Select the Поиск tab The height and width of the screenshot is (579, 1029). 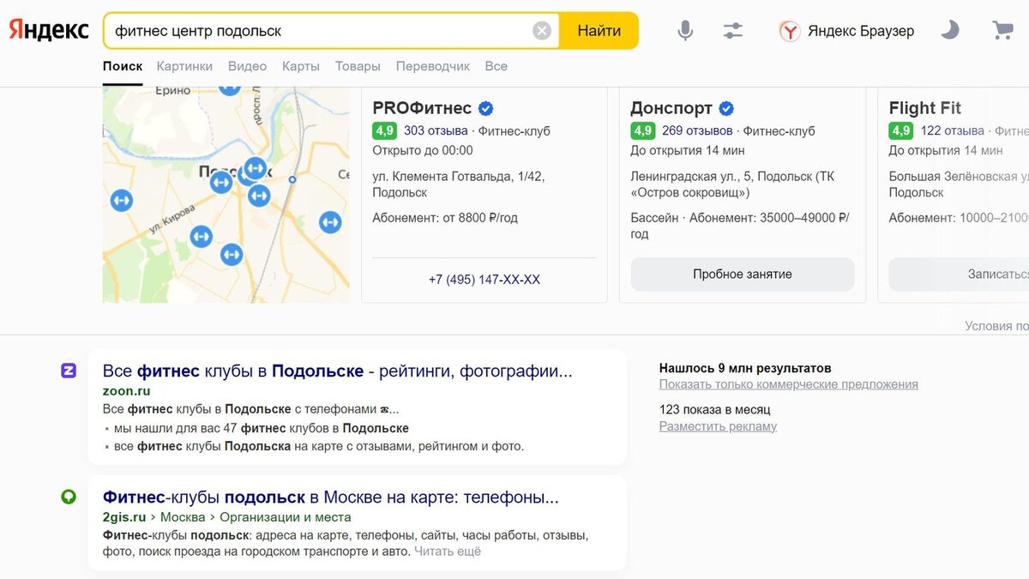tap(123, 66)
